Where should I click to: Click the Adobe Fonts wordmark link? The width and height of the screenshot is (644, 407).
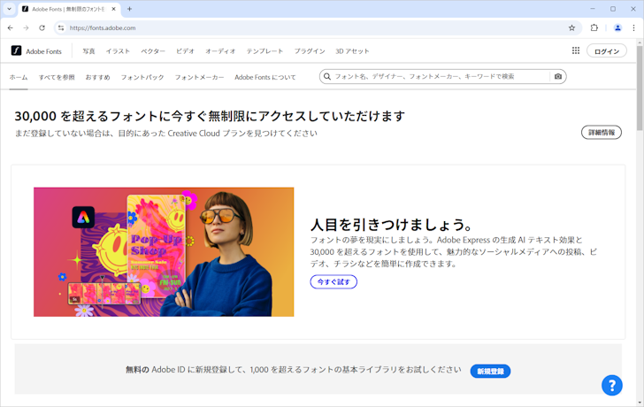tap(43, 51)
